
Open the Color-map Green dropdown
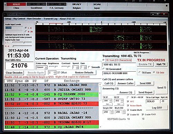pos(42,67)
